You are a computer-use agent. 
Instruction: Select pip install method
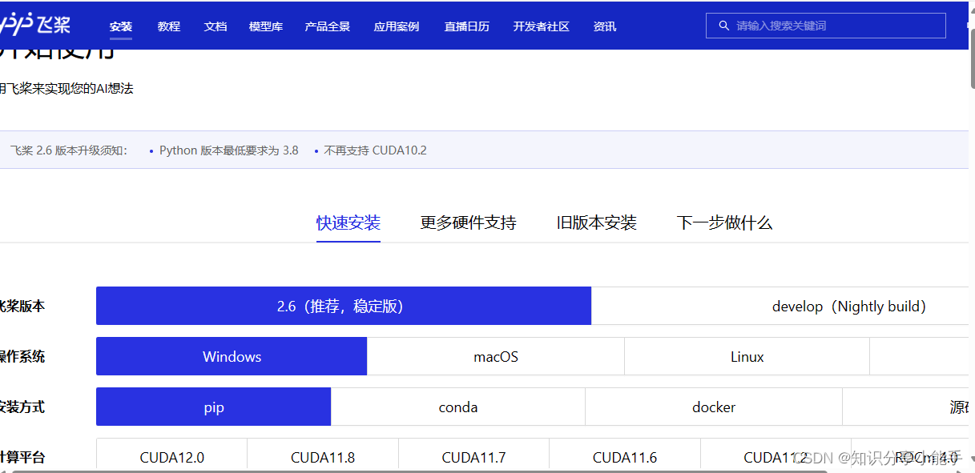click(x=214, y=407)
